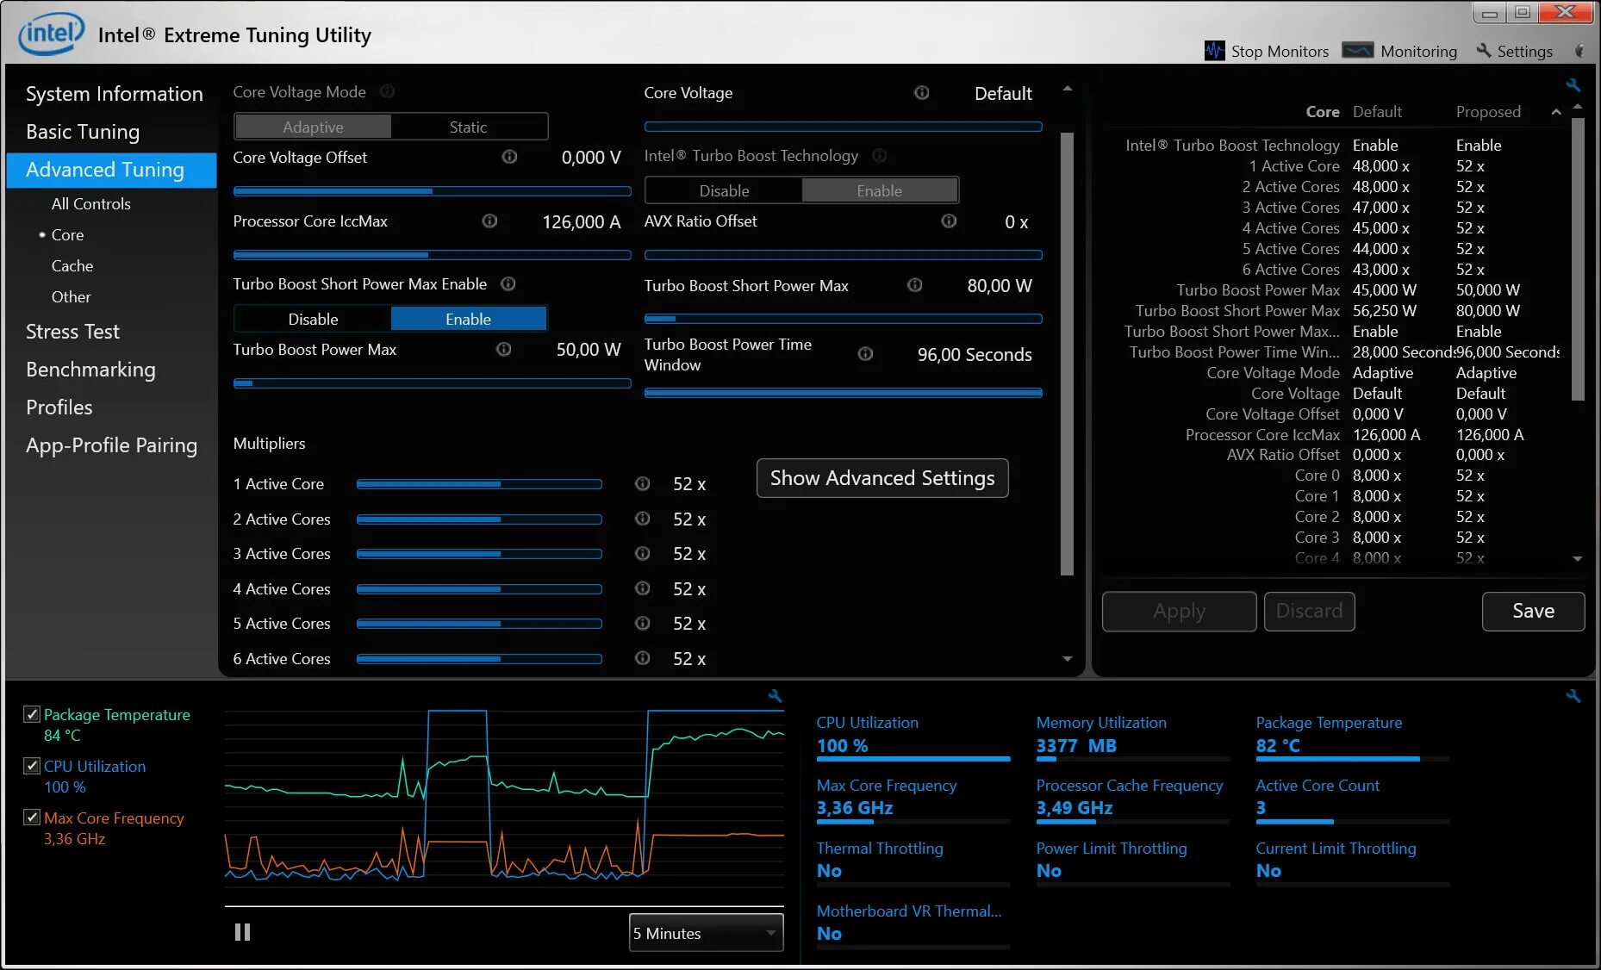Show info for Turbo Boost Short Power Max Enable
This screenshot has height=970, width=1601.
[x=508, y=284]
